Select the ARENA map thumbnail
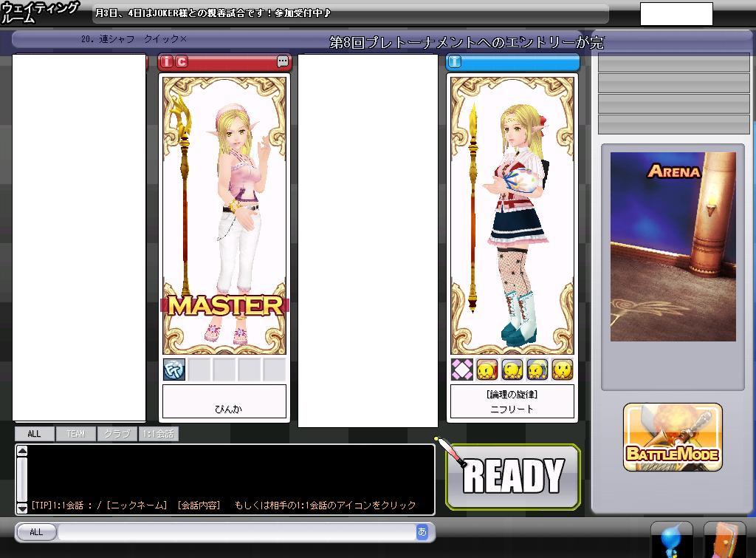The width and height of the screenshot is (756, 558). coord(673,247)
